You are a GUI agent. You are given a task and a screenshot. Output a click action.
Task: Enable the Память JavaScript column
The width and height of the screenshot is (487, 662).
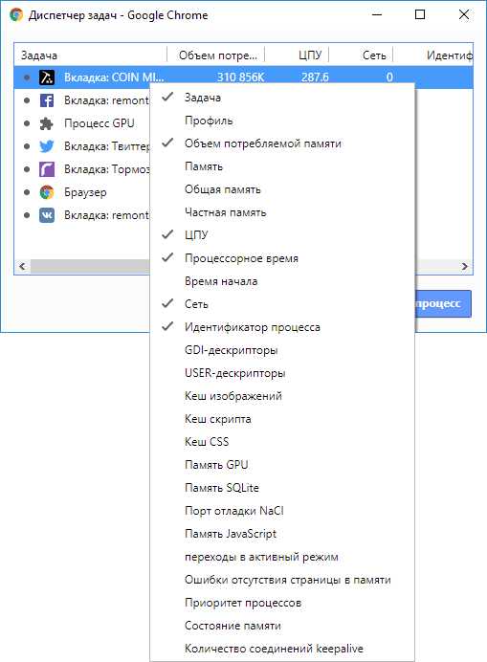282,534
